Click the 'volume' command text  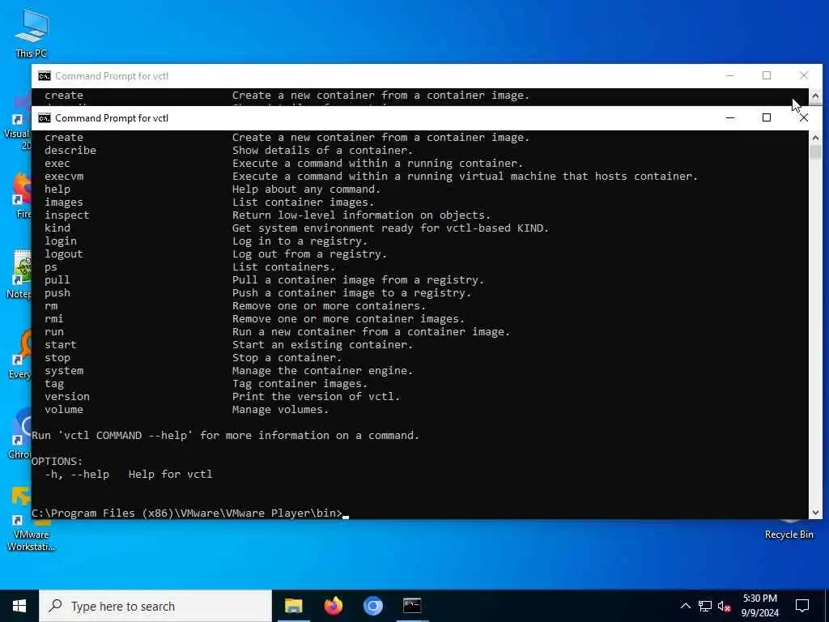click(x=64, y=409)
